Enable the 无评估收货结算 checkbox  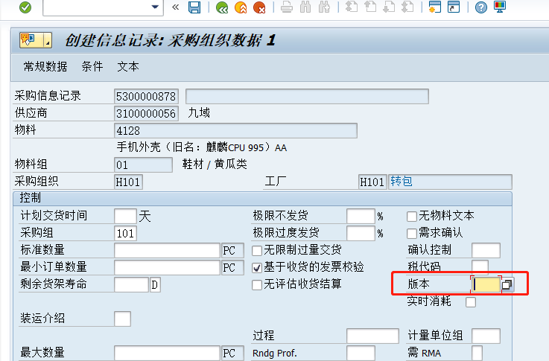point(257,285)
